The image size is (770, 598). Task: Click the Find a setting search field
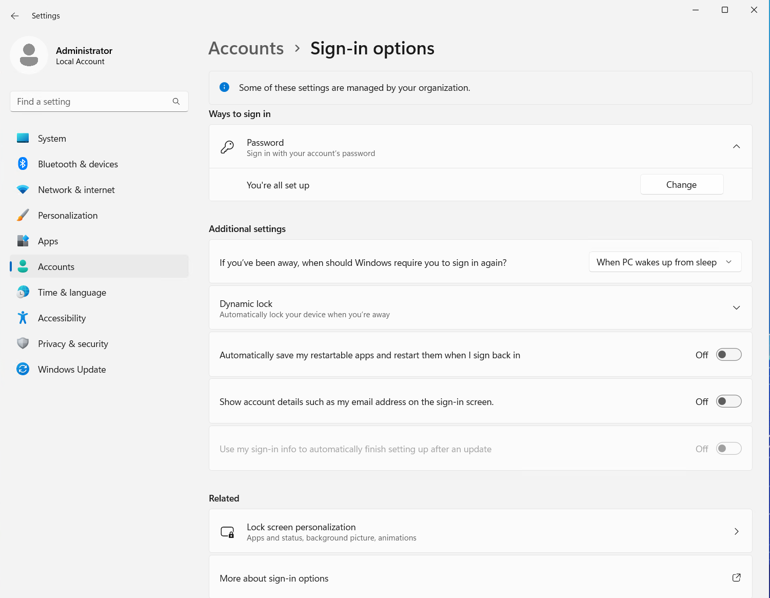pyautogui.click(x=99, y=102)
